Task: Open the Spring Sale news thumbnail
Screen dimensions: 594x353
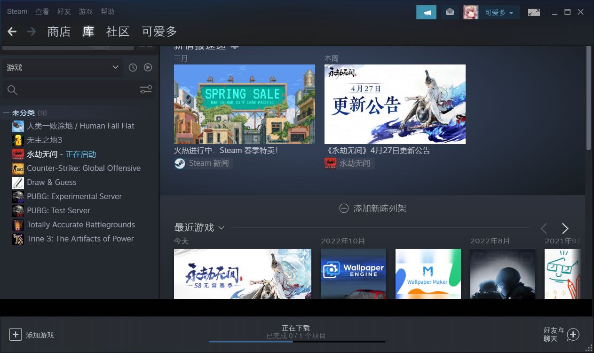Action: (245, 104)
